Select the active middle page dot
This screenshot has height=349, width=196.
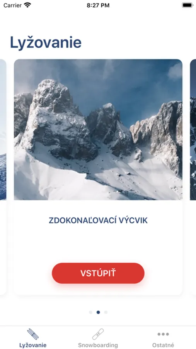98,312
